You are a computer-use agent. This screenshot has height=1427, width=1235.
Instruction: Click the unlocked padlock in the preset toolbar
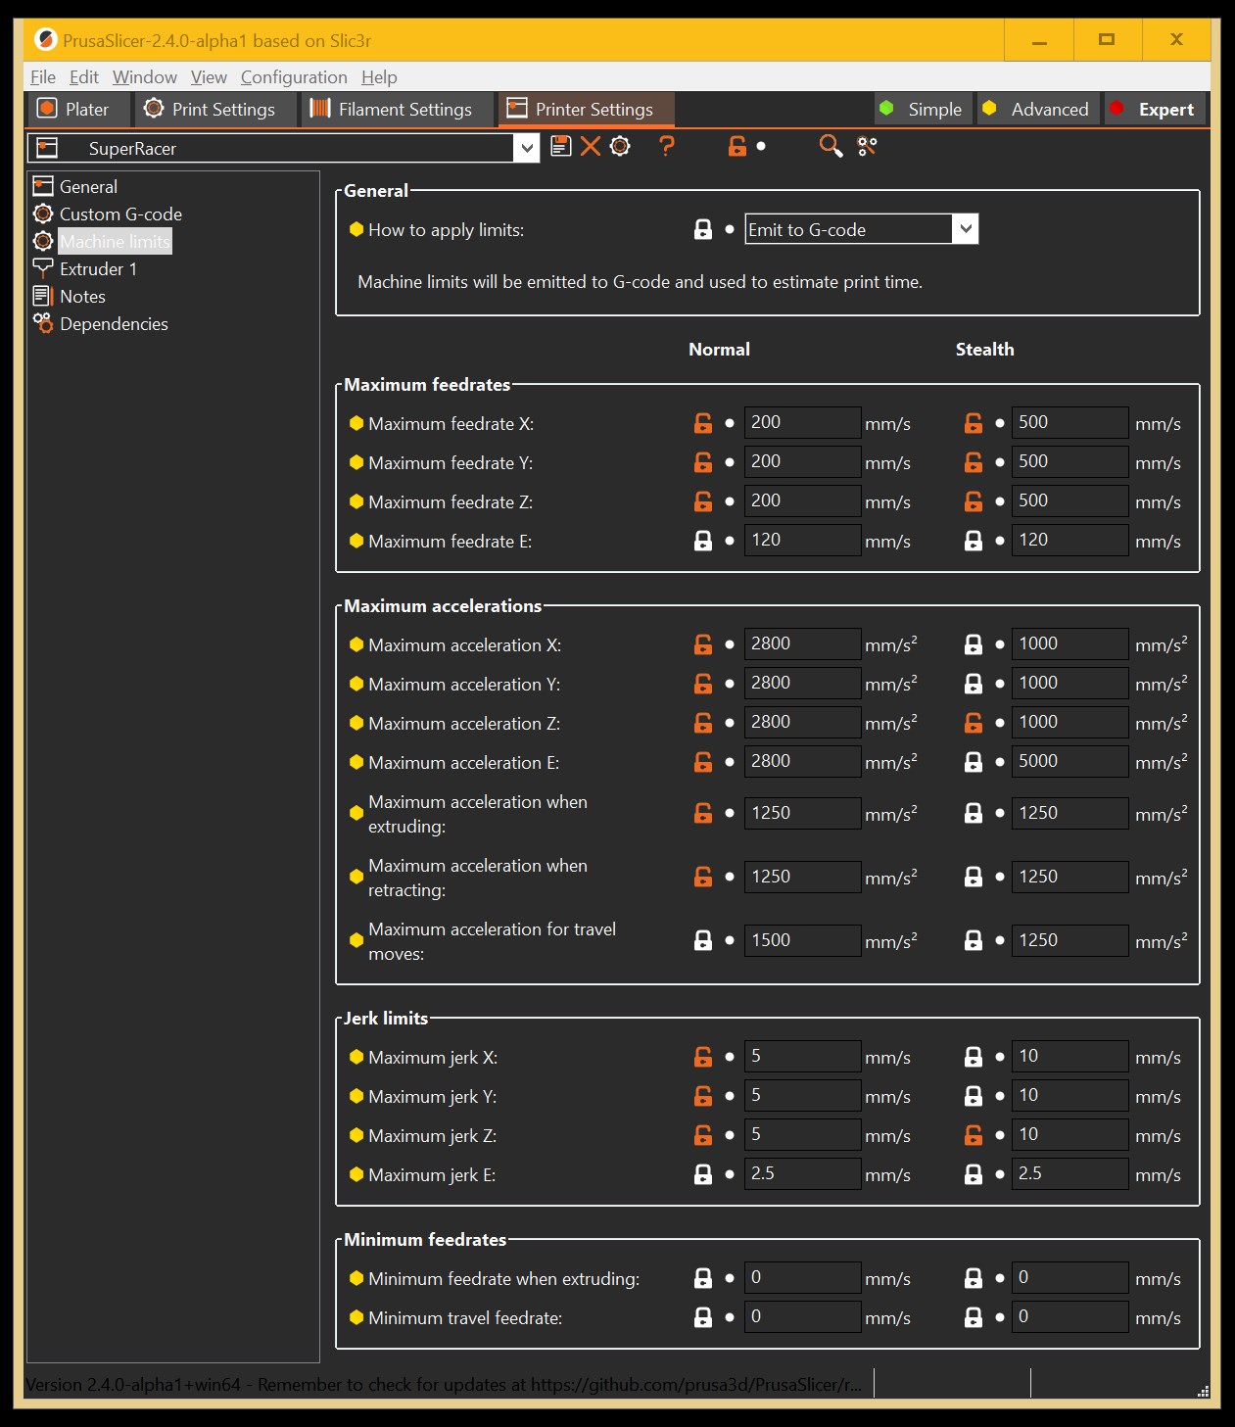[x=737, y=147]
